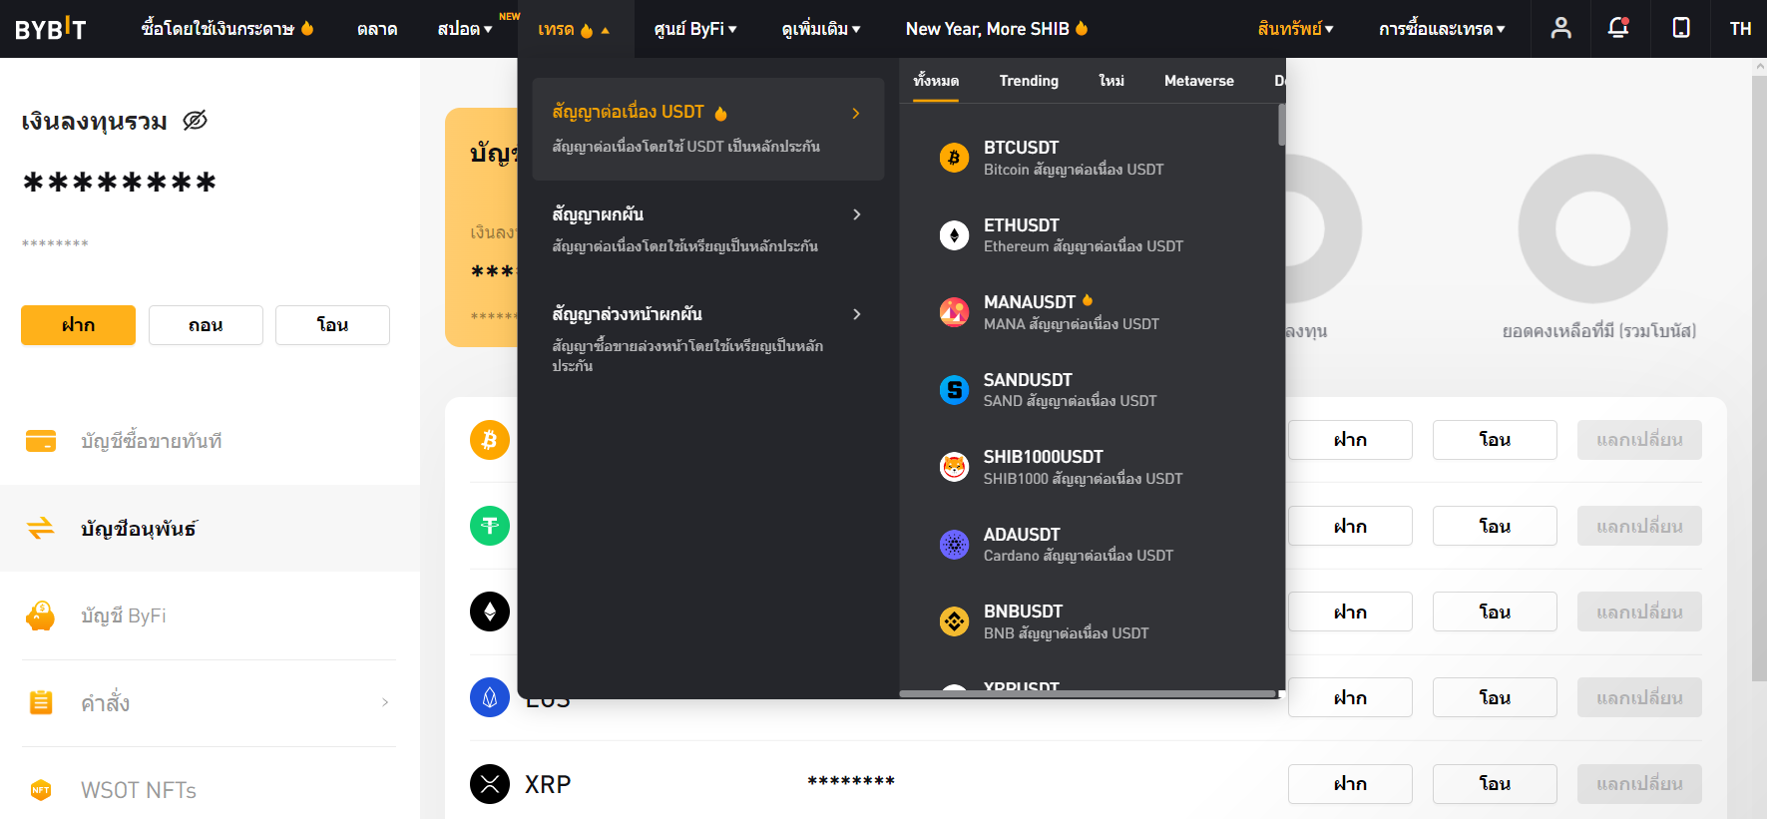
Task: Click the Cardano icon beside ADAUSDT
Action: [954, 544]
